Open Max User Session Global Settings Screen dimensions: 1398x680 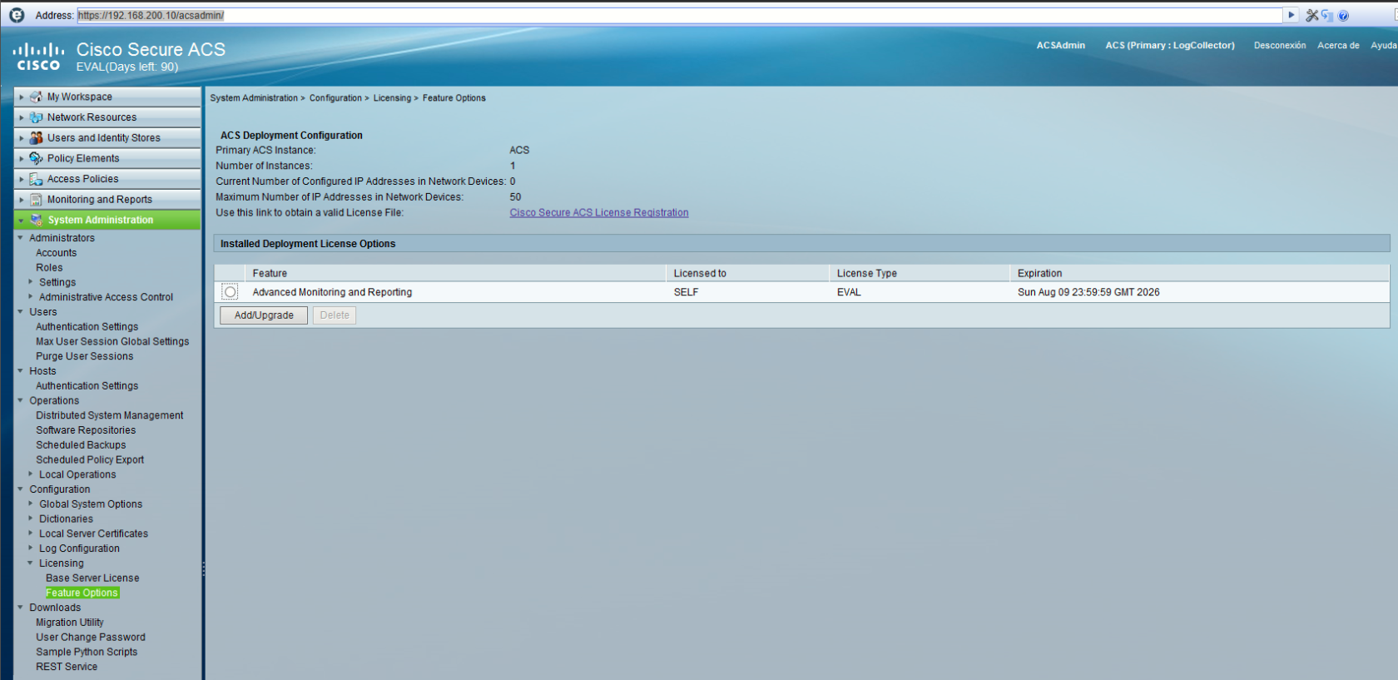pos(112,341)
